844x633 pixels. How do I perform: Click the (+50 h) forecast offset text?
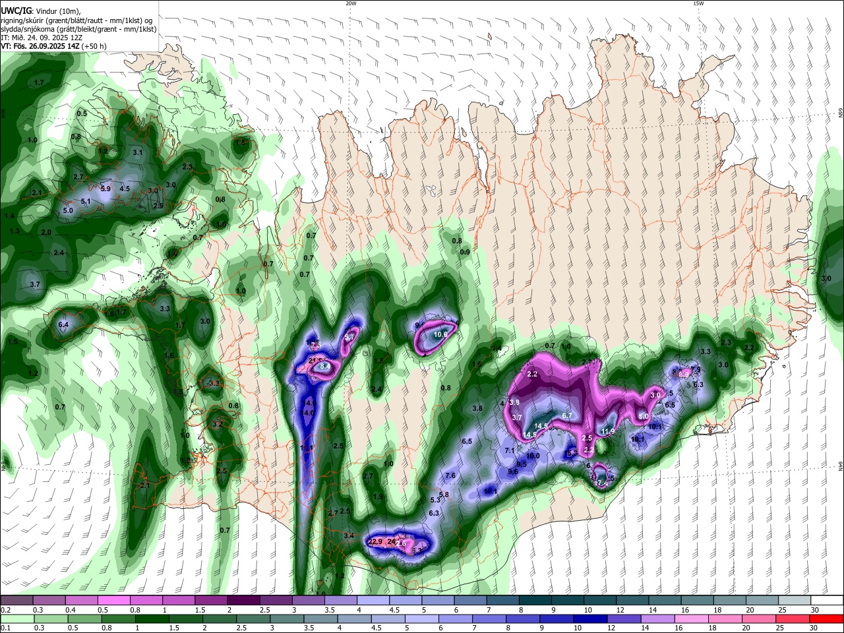[x=95, y=46]
